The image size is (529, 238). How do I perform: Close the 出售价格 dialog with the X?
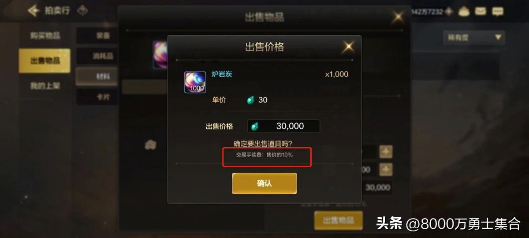point(348,46)
